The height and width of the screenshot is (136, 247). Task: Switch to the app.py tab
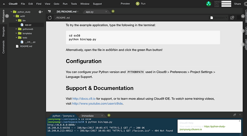coord(90,12)
